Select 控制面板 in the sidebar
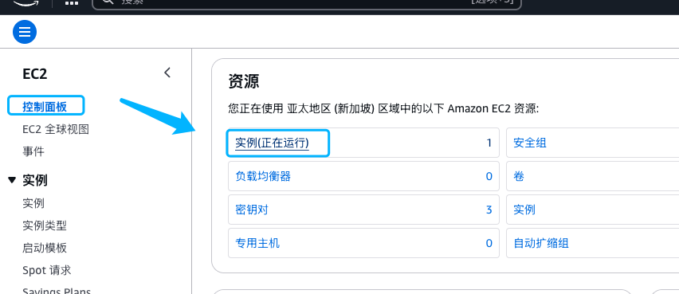This screenshot has width=679, height=294. coord(45,106)
